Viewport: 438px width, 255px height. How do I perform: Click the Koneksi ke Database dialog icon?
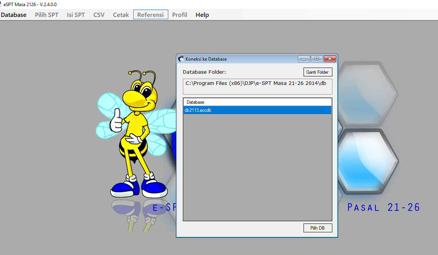[181, 59]
